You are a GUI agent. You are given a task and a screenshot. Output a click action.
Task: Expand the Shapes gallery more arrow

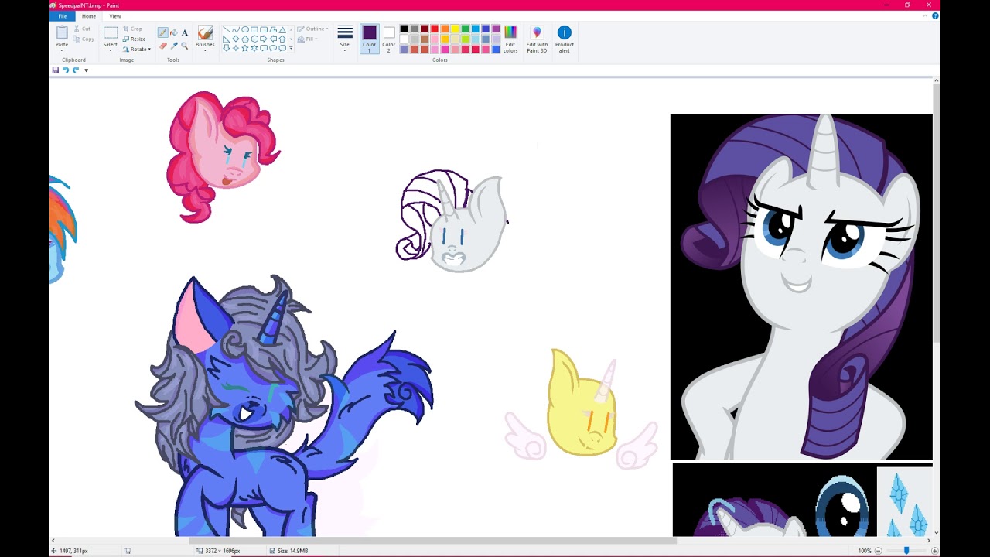pyautogui.click(x=291, y=48)
